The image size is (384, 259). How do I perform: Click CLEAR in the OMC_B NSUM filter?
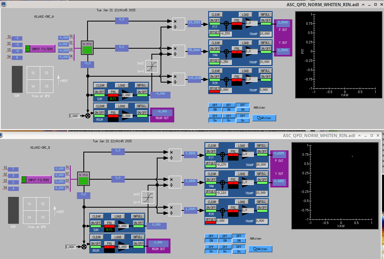[x=97, y=237]
